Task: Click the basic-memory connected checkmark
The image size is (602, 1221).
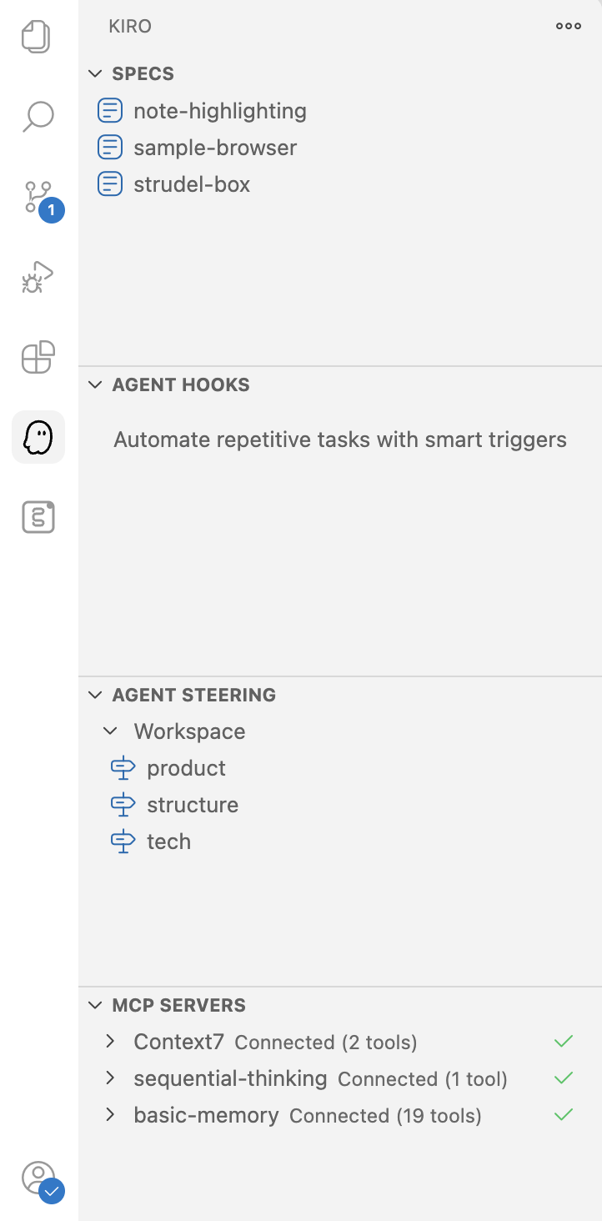Action: click(x=564, y=1115)
